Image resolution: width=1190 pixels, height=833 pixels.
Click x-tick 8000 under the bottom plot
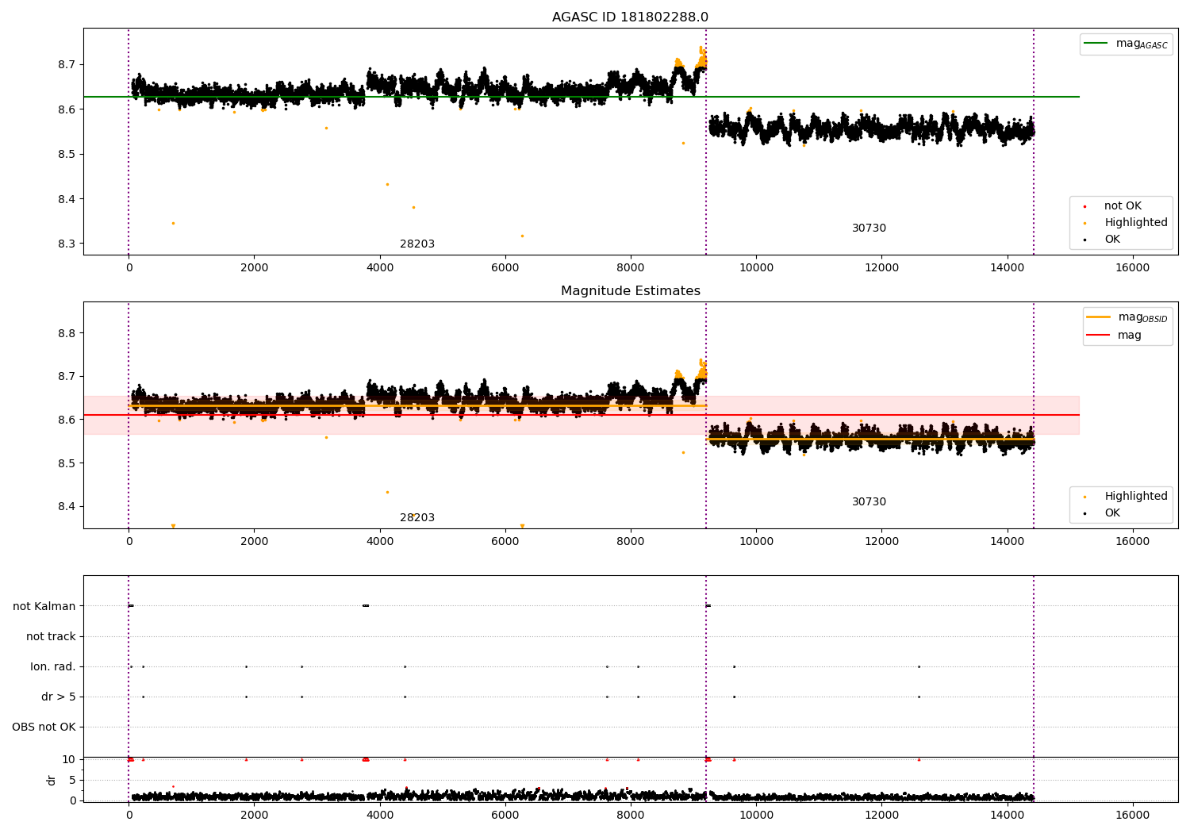631,816
